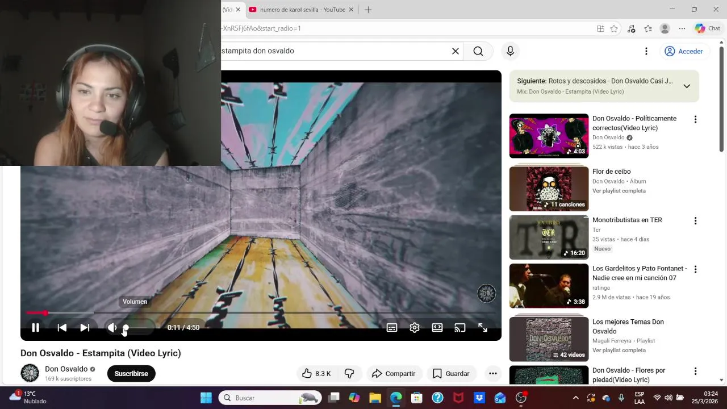Viewport: 727px width, 409px height.
Task: Show hidden system tray icons
Action: pyautogui.click(x=575, y=398)
